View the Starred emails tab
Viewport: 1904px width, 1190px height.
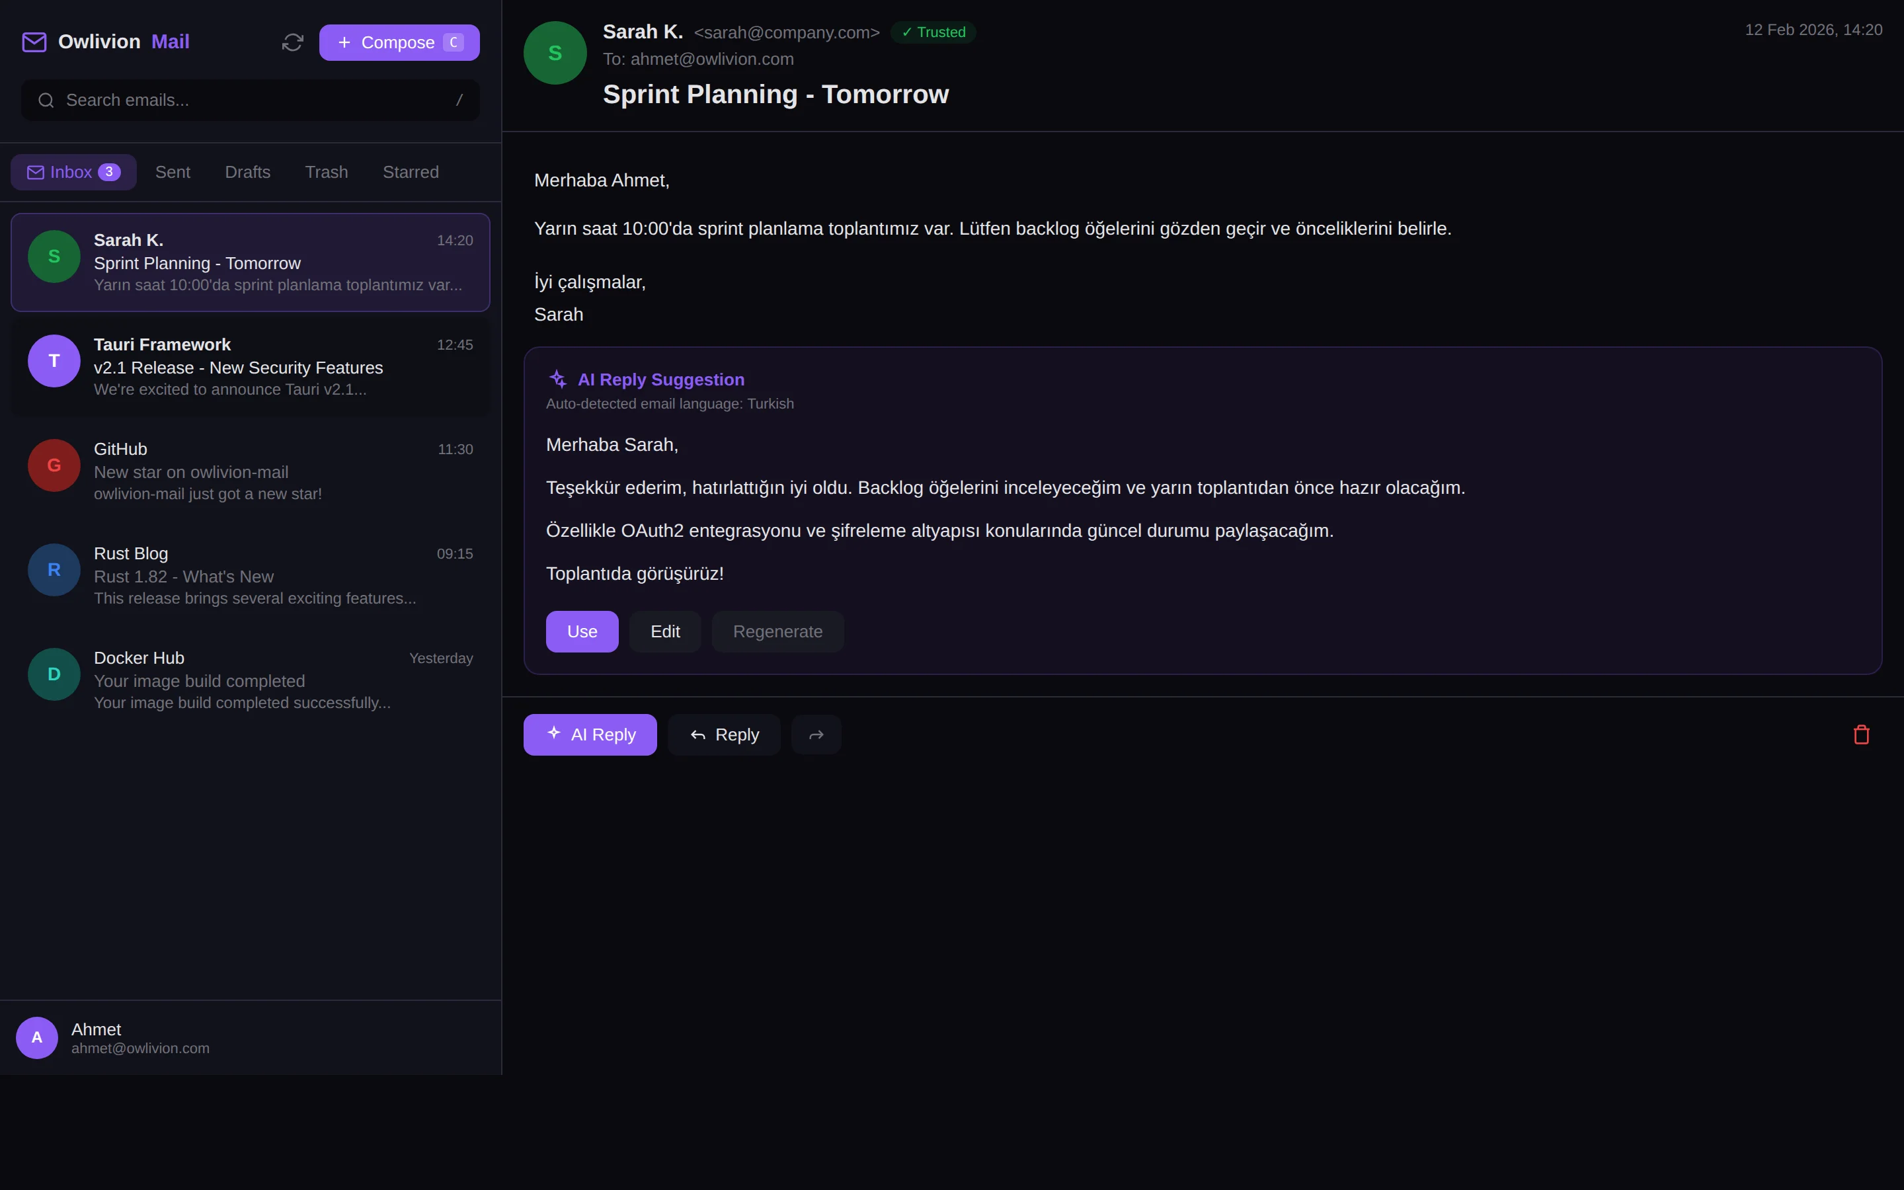[410, 172]
